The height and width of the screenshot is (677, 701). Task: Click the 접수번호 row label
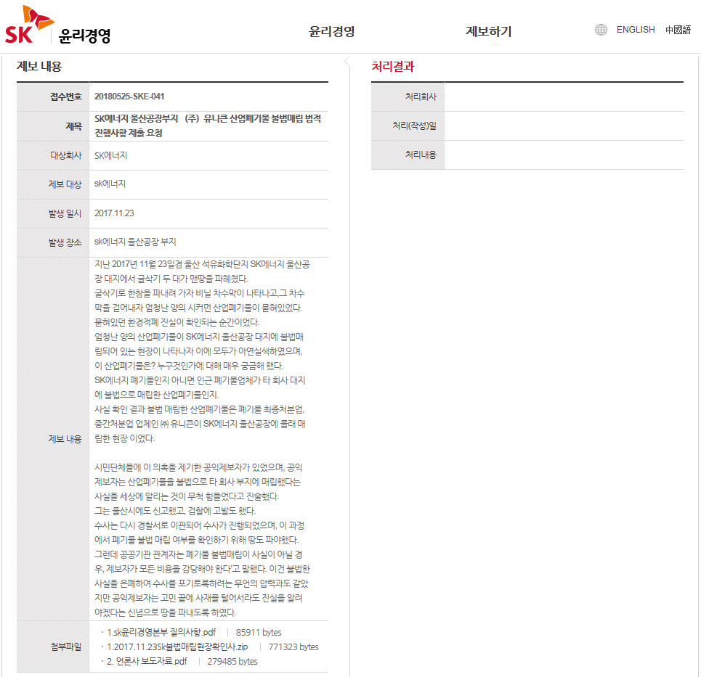coord(65,97)
